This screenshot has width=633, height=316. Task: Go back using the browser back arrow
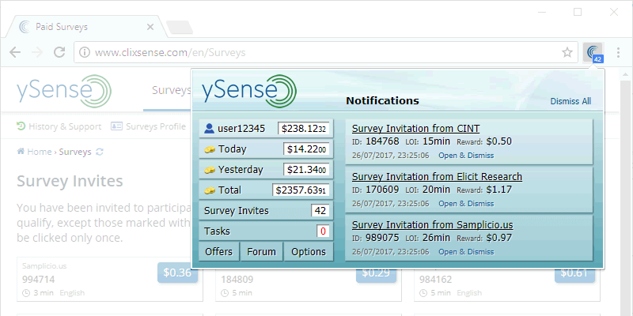point(15,52)
